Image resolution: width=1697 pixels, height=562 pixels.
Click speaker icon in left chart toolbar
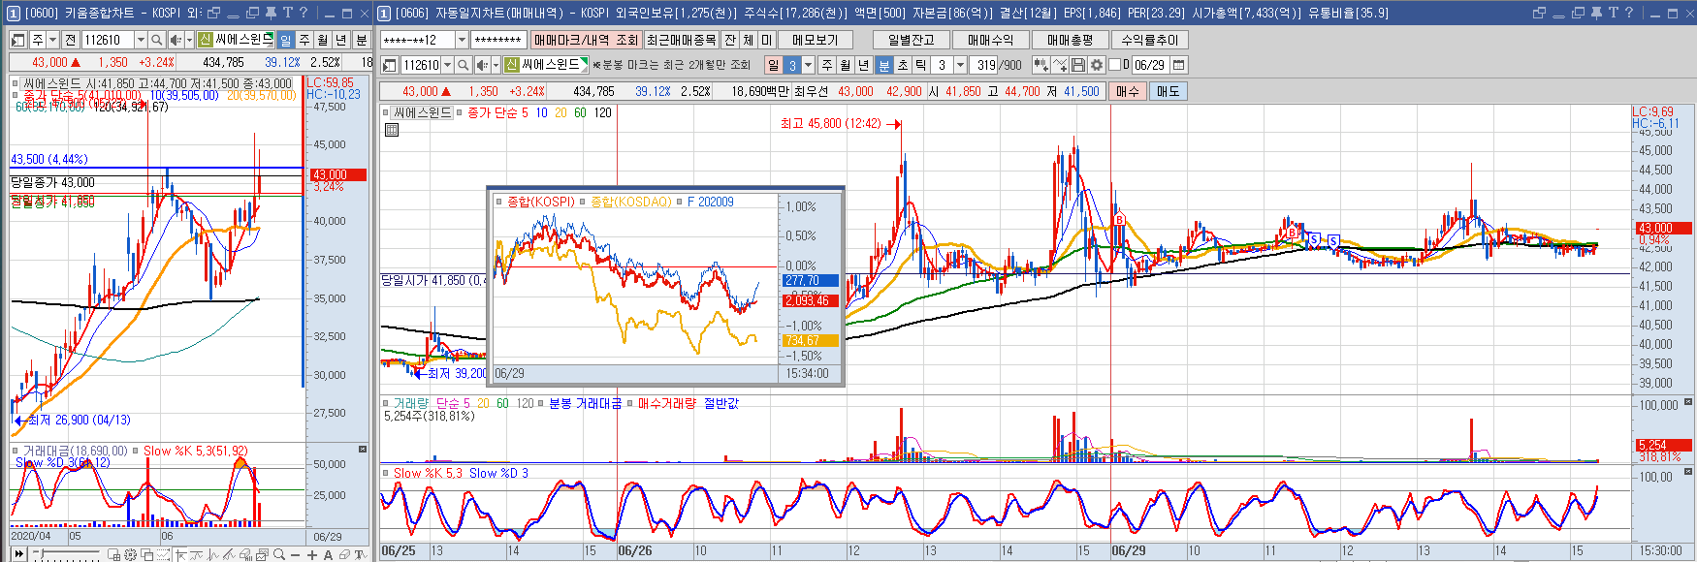176,40
